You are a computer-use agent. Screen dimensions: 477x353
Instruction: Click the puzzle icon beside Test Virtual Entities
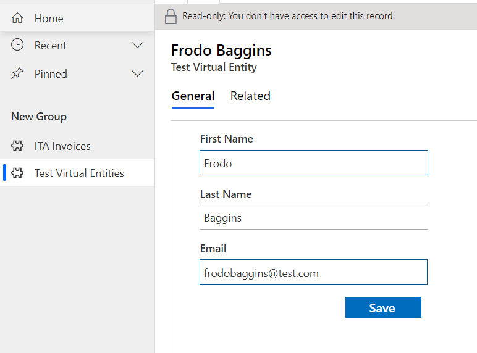click(17, 173)
